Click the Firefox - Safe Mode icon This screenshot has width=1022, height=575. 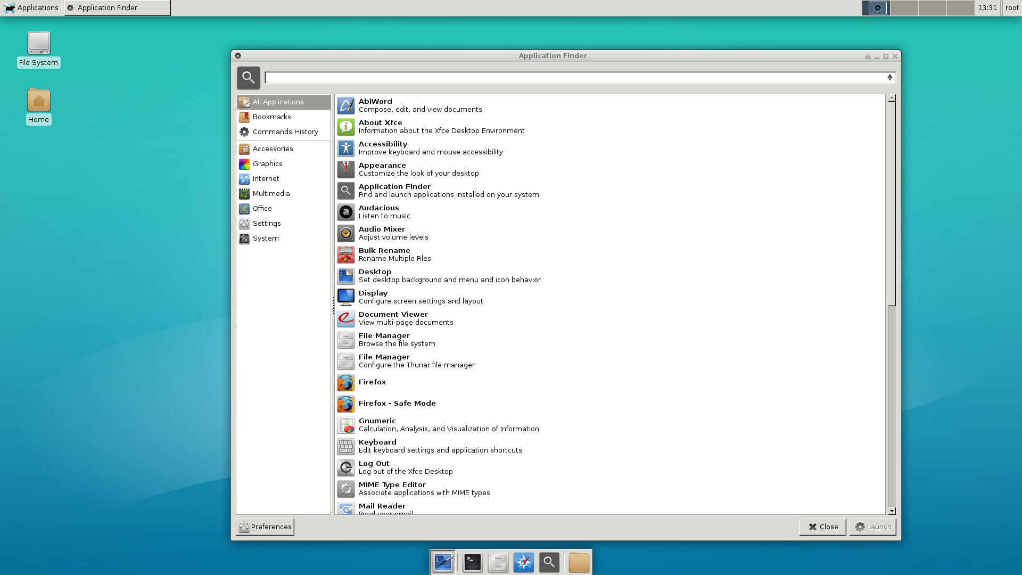(x=346, y=404)
